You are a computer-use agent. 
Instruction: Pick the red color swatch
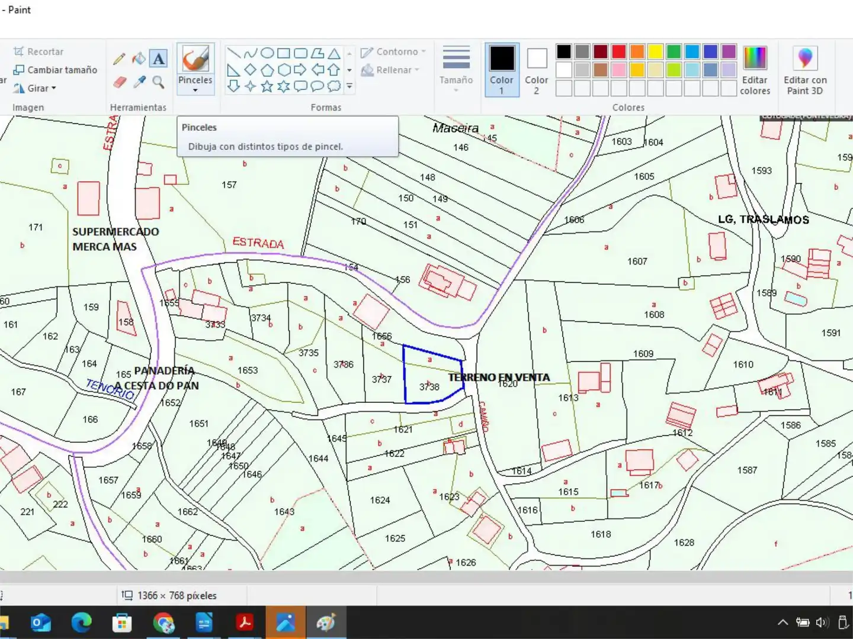[618, 51]
